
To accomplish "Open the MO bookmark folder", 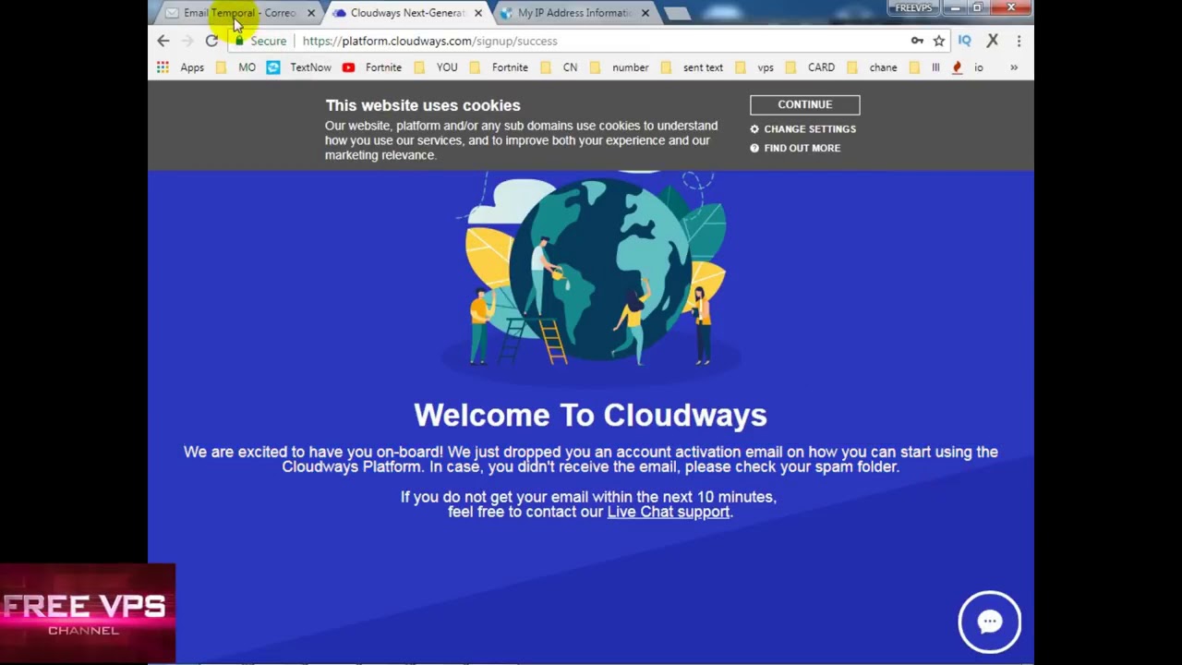I will pos(235,67).
